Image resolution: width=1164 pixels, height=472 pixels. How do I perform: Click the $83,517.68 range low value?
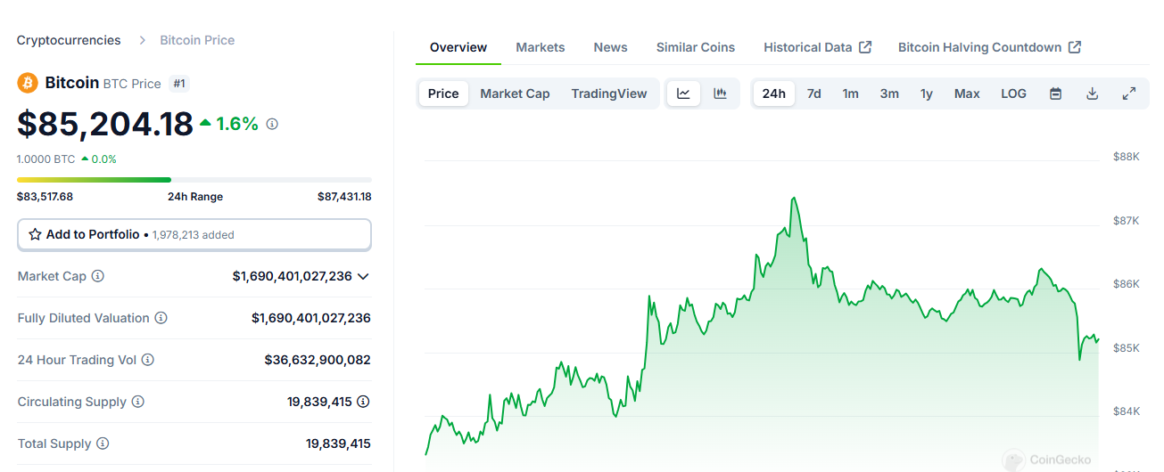click(x=45, y=197)
